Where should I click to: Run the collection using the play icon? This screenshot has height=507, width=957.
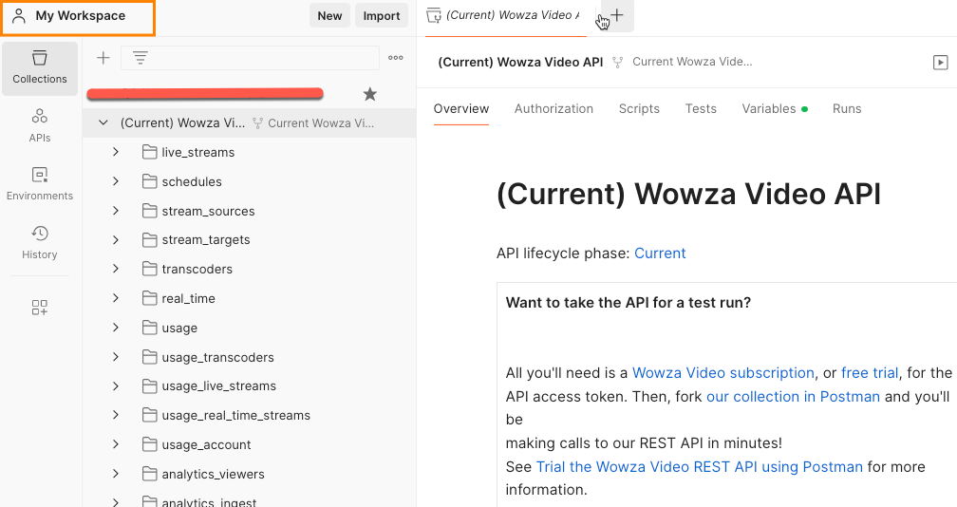pyautogui.click(x=940, y=62)
